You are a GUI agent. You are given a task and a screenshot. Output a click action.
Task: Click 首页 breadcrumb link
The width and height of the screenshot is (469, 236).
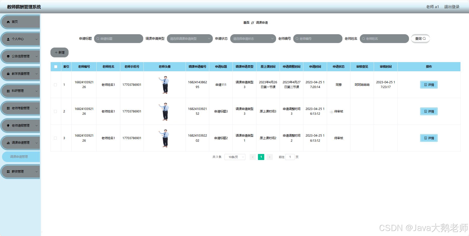point(246,23)
